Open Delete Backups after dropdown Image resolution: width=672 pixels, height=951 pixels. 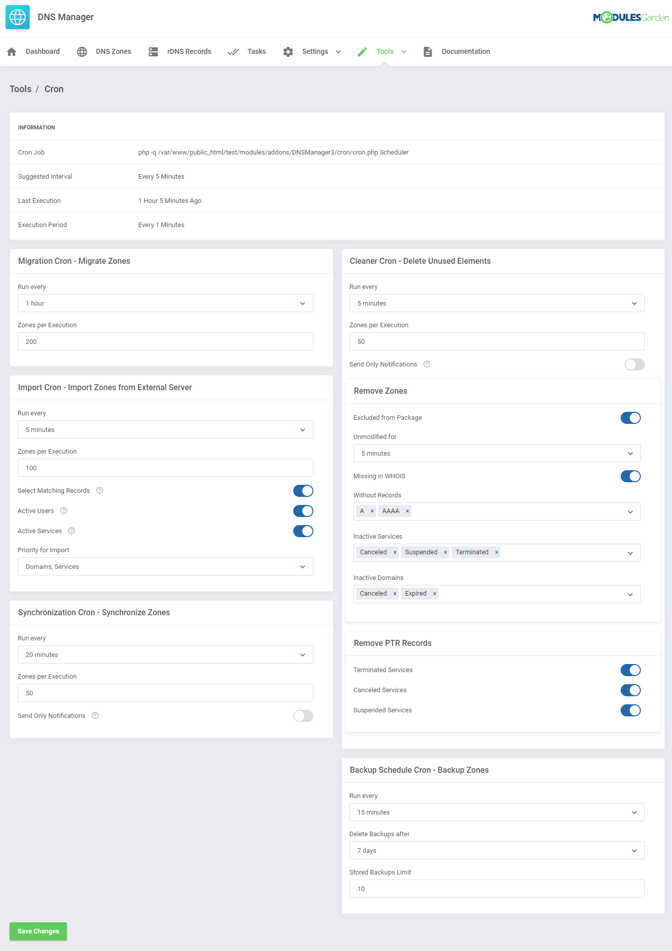pyautogui.click(x=497, y=850)
